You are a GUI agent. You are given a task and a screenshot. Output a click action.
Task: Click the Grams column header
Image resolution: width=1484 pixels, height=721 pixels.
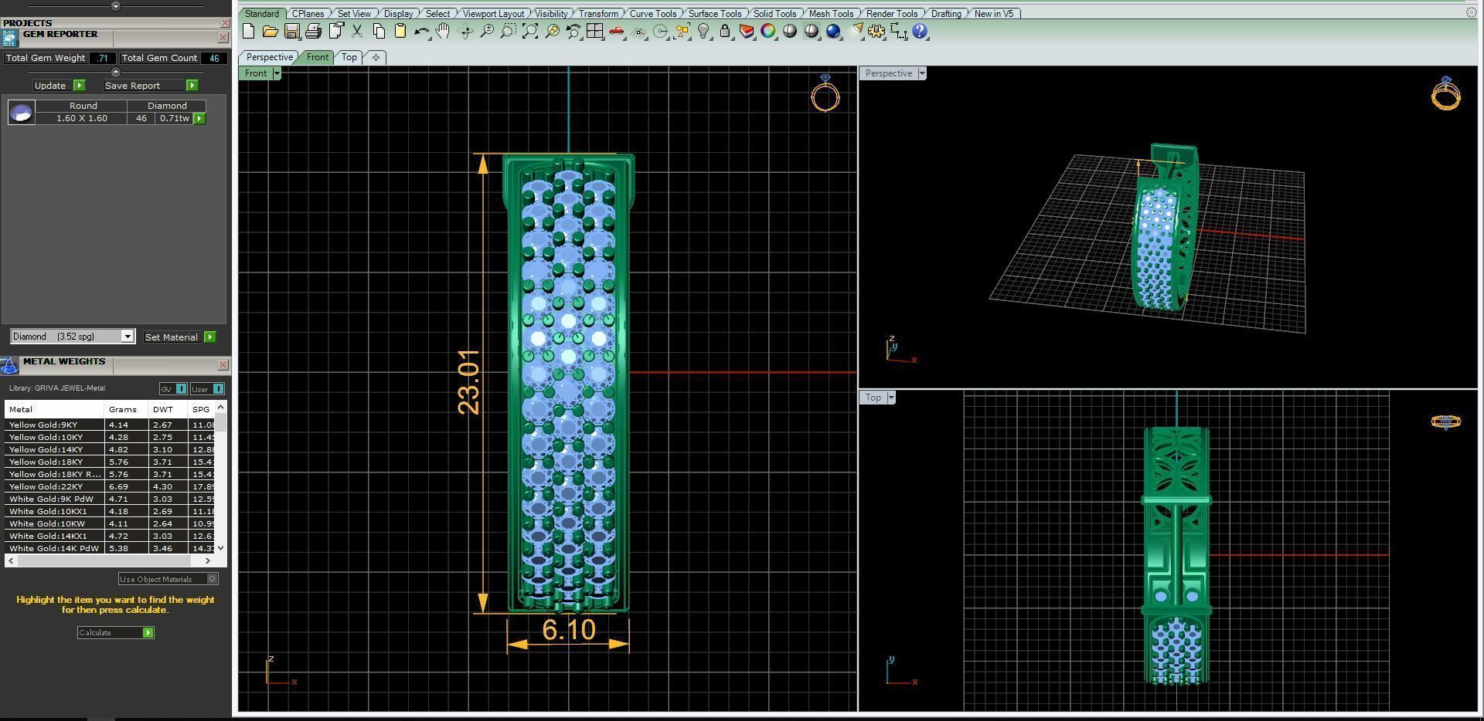126,409
